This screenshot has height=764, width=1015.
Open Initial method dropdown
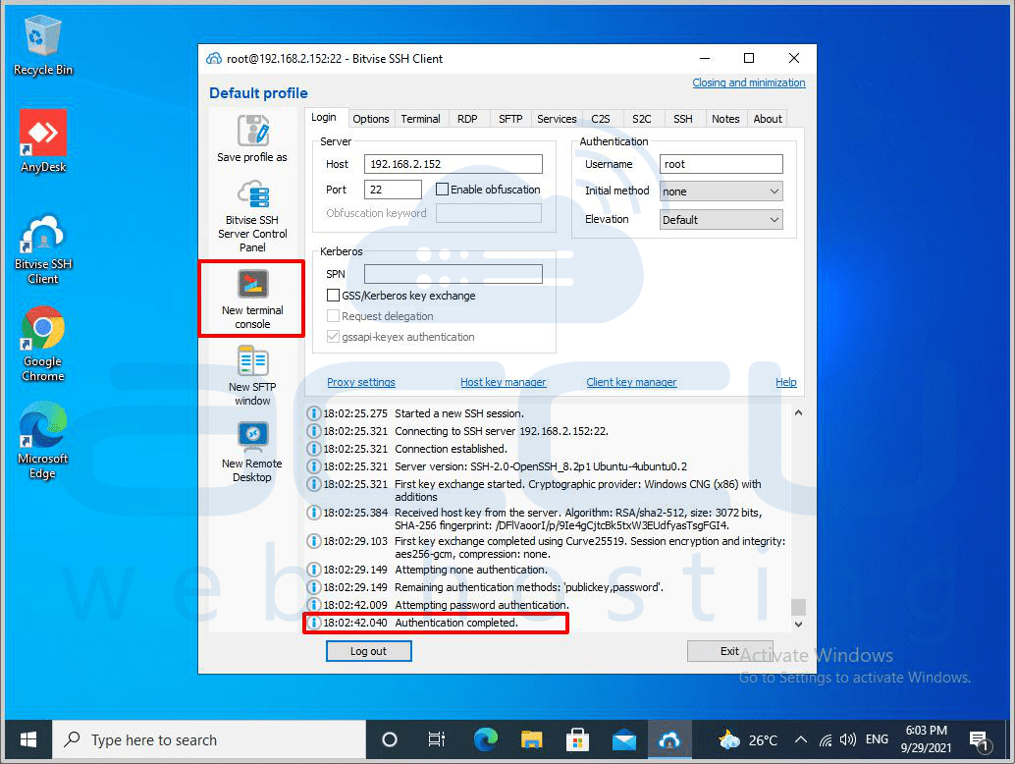tap(721, 191)
